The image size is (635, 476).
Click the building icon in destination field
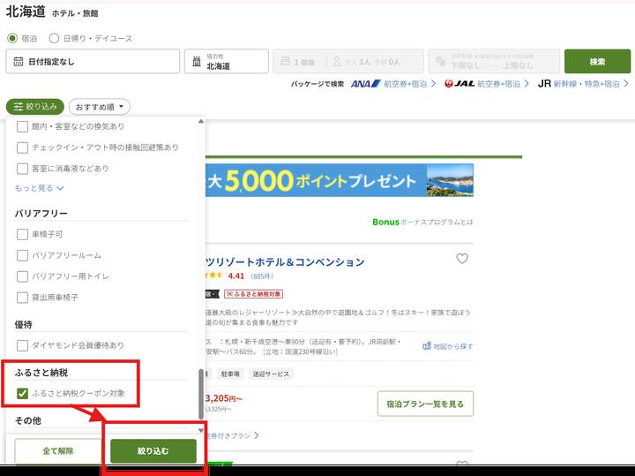click(x=197, y=62)
